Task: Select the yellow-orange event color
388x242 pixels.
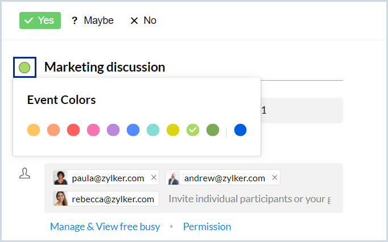Action: (x=34, y=130)
